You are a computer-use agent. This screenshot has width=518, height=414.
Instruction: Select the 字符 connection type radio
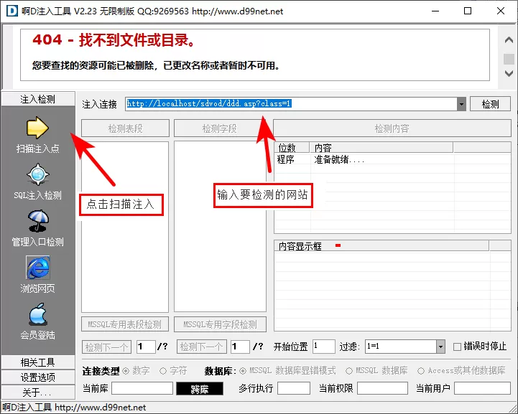[163, 371]
